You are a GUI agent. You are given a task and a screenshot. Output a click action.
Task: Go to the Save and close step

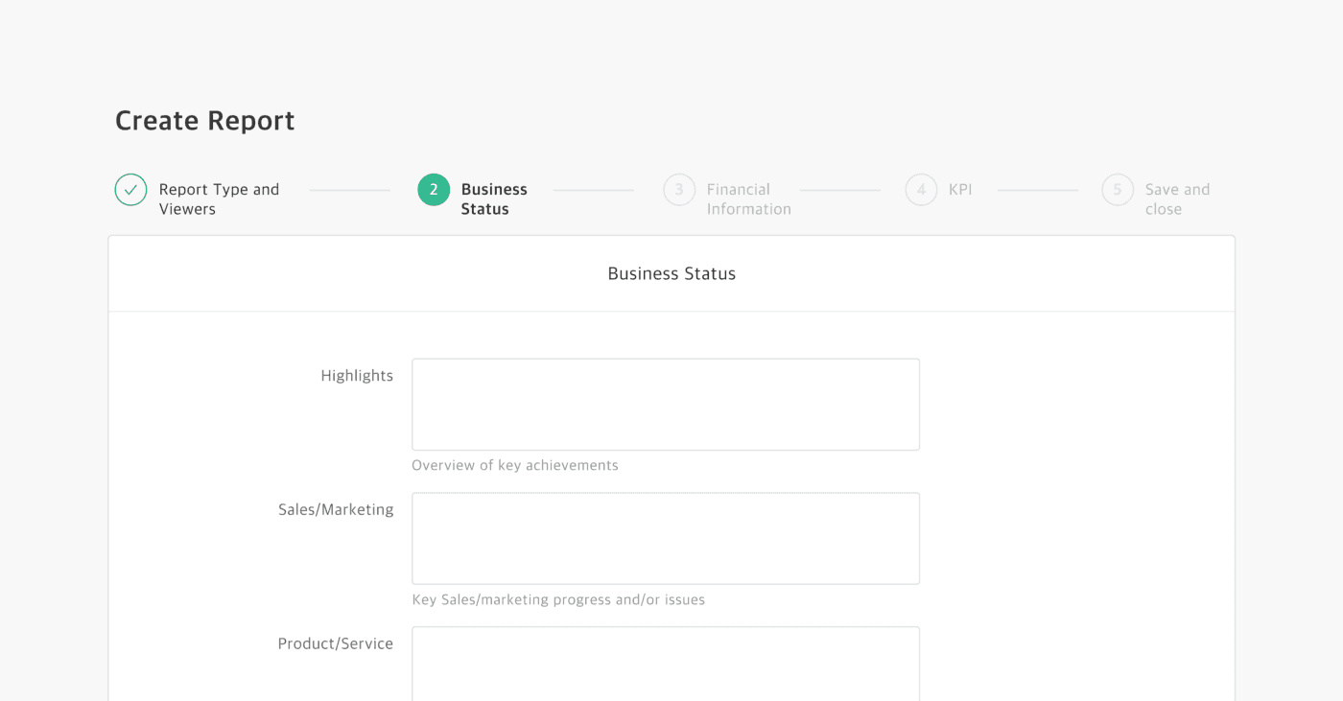tap(1176, 199)
